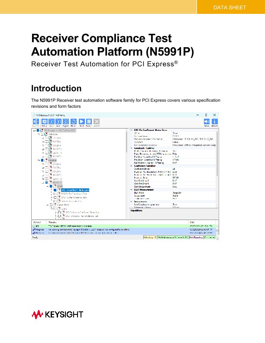The image size is (265, 343).
Task: Click the Compliant value False
Action: point(175,142)
